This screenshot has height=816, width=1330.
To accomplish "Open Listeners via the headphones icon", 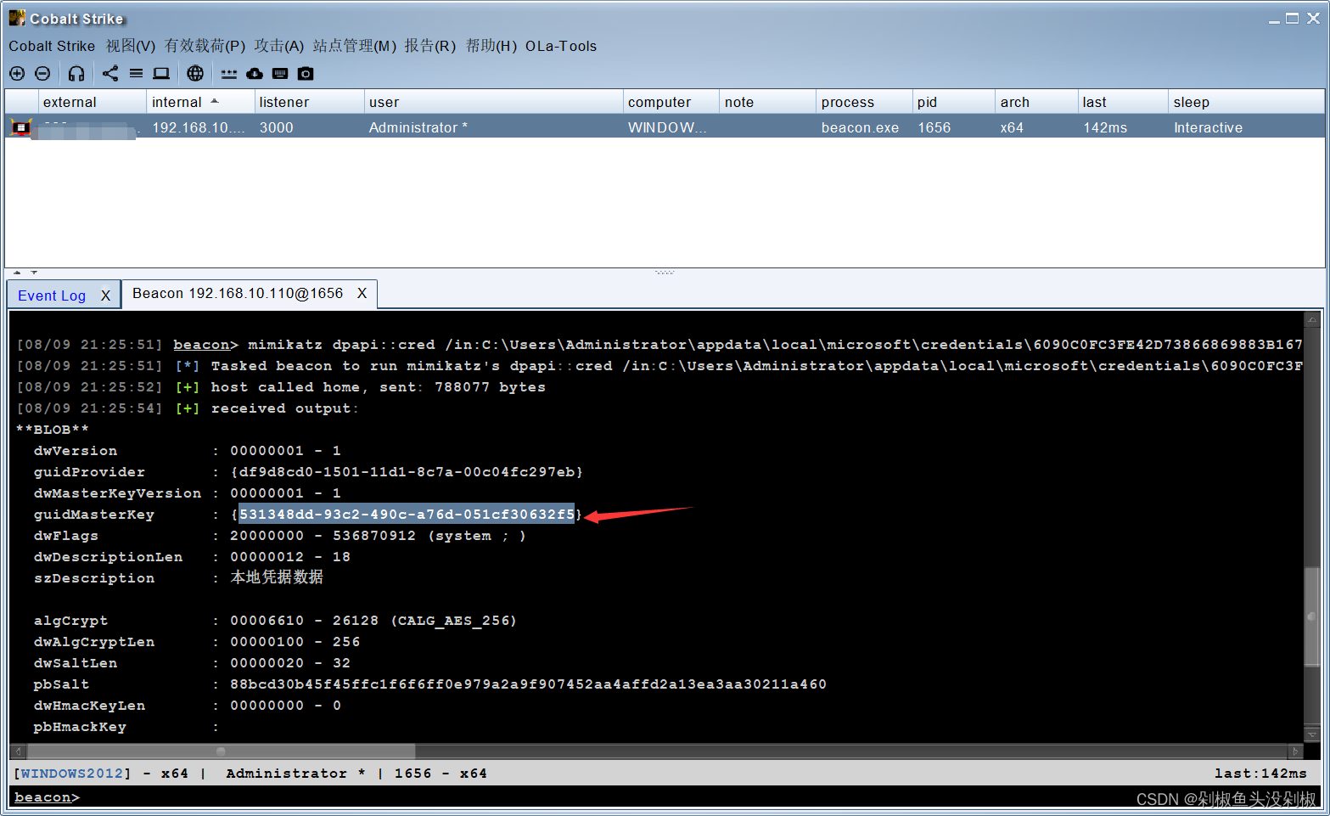I will pos(76,74).
